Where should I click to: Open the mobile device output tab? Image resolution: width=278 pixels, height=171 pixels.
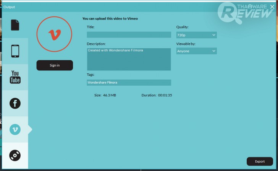click(x=15, y=51)
